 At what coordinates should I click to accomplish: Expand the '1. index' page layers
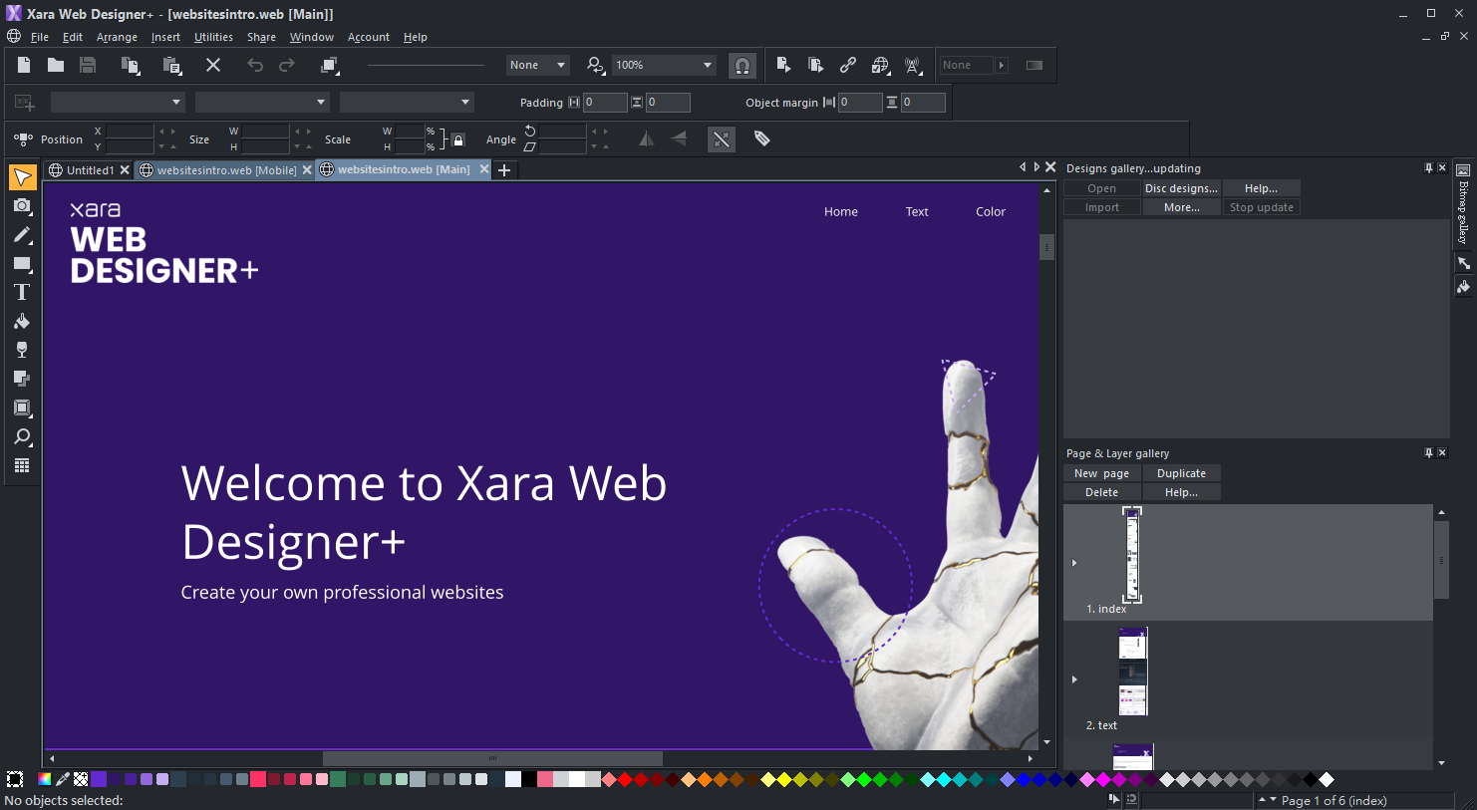[1074, 563]
